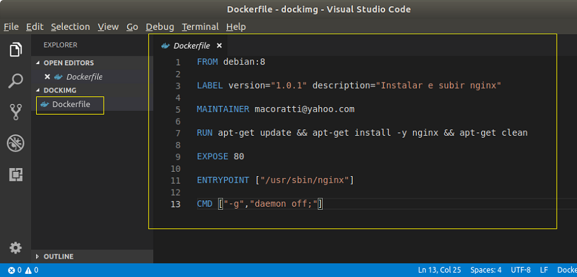This screenshot has width=577, height=277.
Task: Expand the Outline section
Action: (37, 257)
